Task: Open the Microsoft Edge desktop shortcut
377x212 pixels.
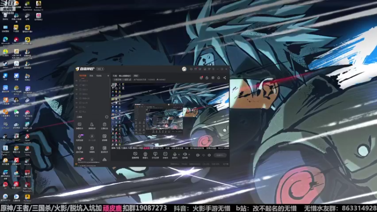Action: click(x=5, y=41)
